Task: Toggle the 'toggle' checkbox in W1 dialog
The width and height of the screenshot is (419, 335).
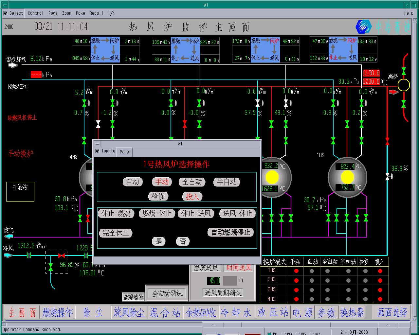Action: [97, 151]
